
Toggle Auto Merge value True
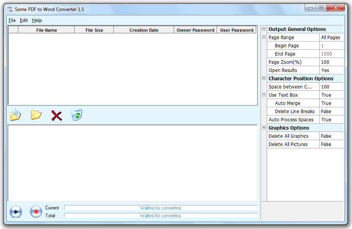pos(331,103)
